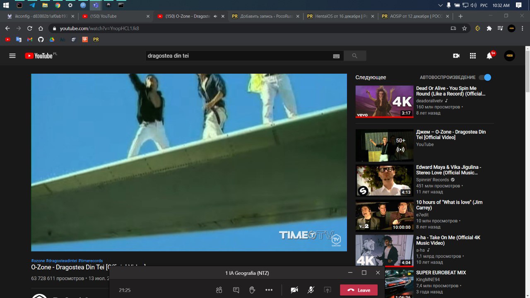
Task: Open the on-screen keyboard in YouTube search
Action: pyautogui.click(x=336, y=56)
